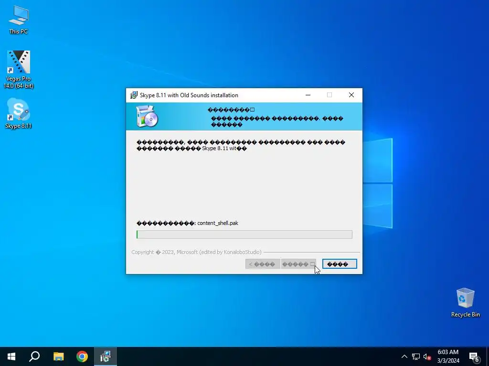Click the installer disc box image in header
Screen dimensions: 489x366
point(147,116)
